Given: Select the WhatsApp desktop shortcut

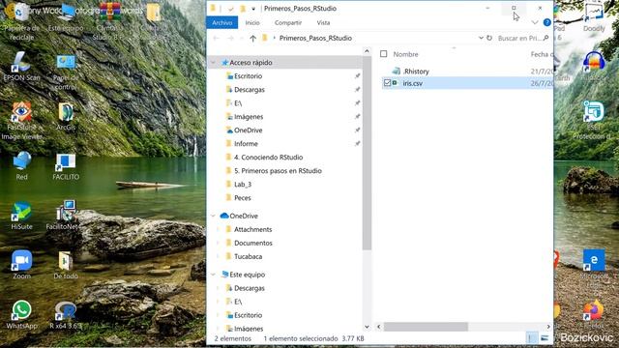Looking at the screenshot, I should pyautogui.click(x=21, y=314).
